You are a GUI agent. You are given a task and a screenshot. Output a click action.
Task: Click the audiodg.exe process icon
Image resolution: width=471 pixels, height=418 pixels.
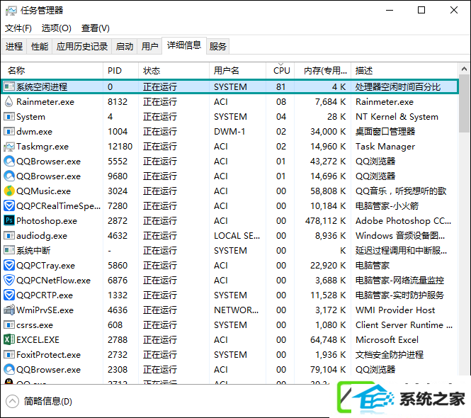point(9,236)
